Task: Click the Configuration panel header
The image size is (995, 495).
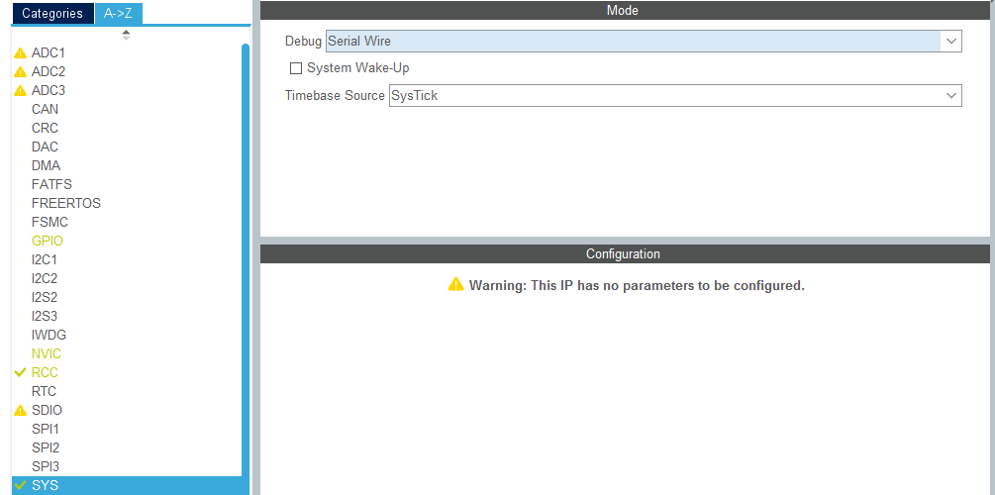Action: tap(625, 253)
